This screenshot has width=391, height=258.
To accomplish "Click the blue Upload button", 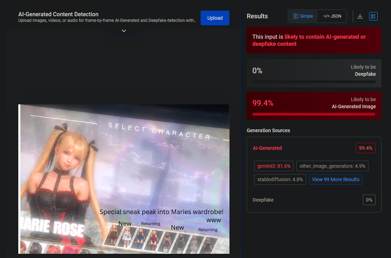I will click(215, 18).
